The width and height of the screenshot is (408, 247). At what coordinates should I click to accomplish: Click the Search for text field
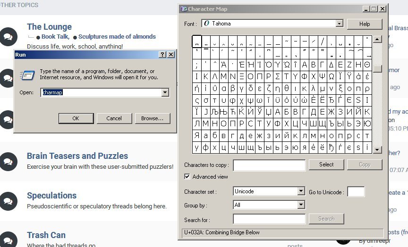pos(269,219)
